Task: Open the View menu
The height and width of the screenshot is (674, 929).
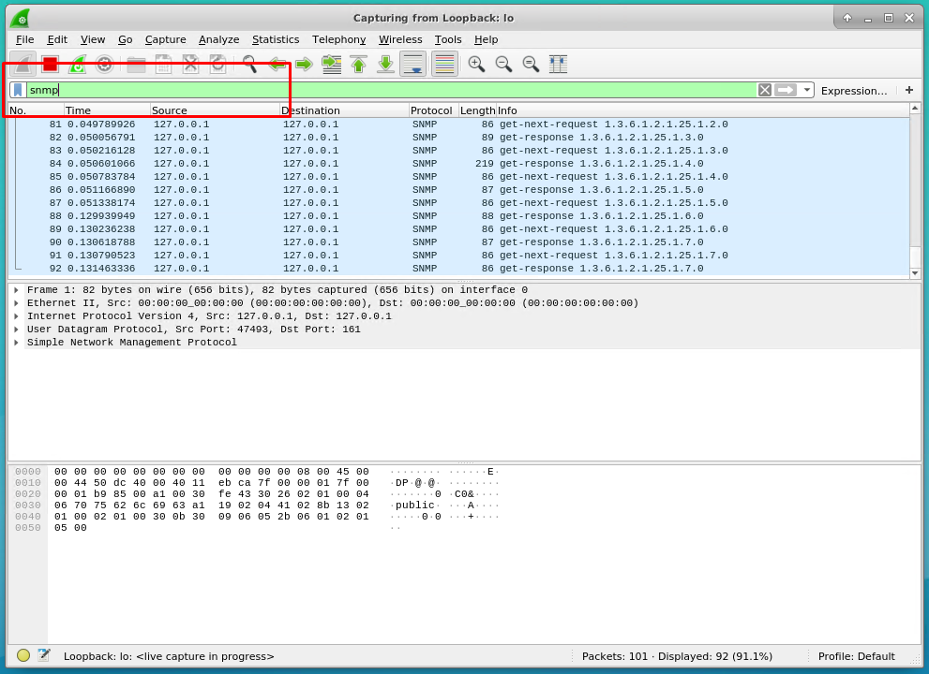Action: coord(93,39)
